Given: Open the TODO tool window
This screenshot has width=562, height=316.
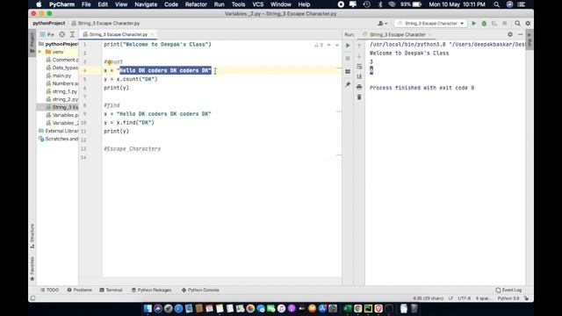Looking at the screenshot, I should [49, 290].
